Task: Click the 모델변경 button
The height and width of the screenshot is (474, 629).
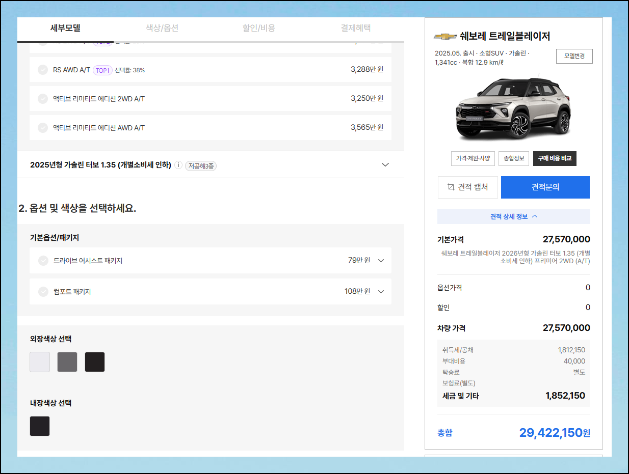Action: coord(574,56)
